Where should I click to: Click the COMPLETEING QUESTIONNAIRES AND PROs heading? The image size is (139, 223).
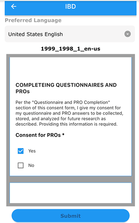[x=66, y=88]
